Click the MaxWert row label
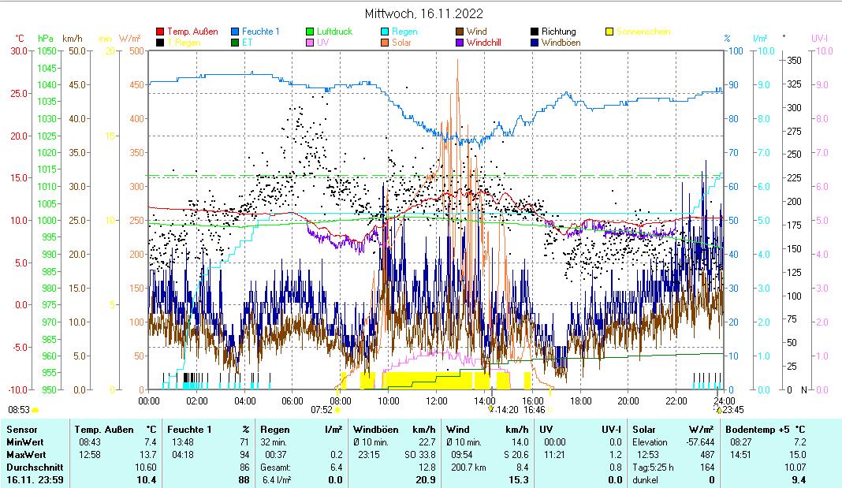This screenshot has width=842, height=488. pos(24,455)
